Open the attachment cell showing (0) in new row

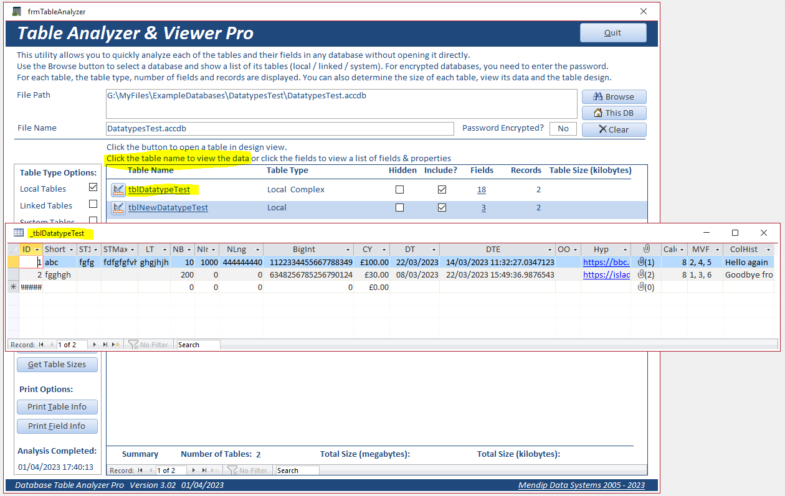tap(646, 287)
